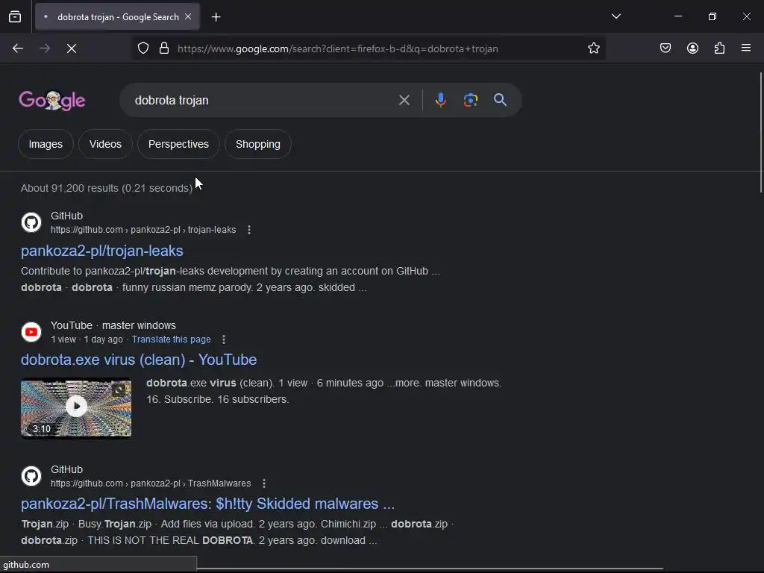The width and height of the screenshot is (764, 573).
Task: Search by image with Lens icon
Action: pyautogui.click(x=471, y=100)
